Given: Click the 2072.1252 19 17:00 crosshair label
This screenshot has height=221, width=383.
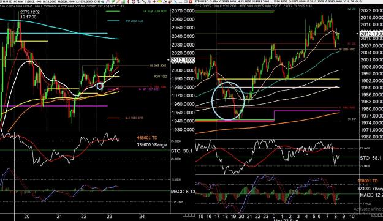Looking at the screenshot, I should [x=30, y=15].
